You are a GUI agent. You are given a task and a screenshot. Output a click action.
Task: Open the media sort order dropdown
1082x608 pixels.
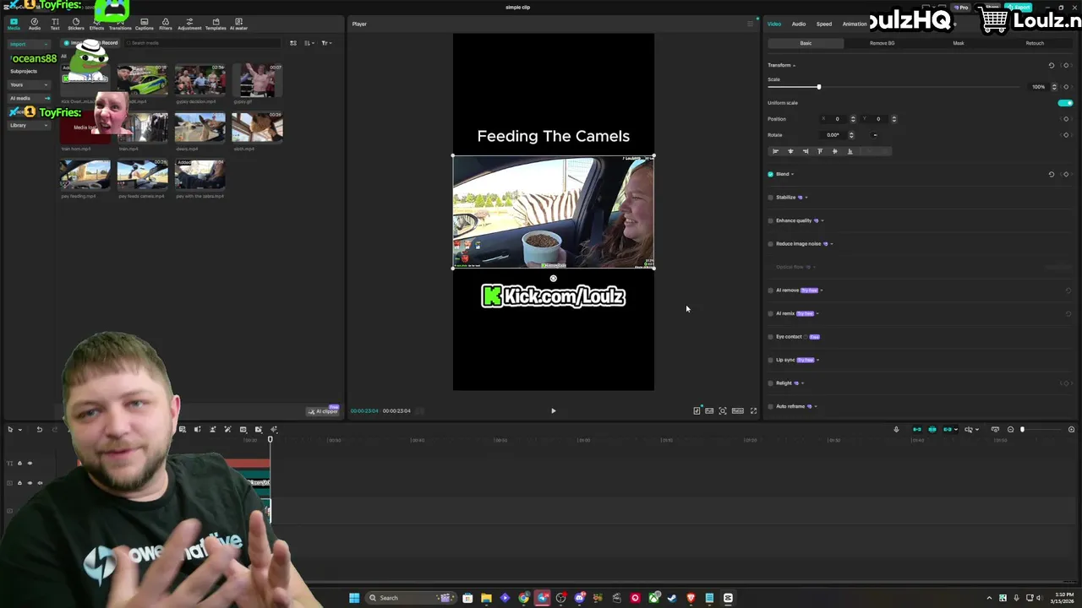click(x=309, y=43)
